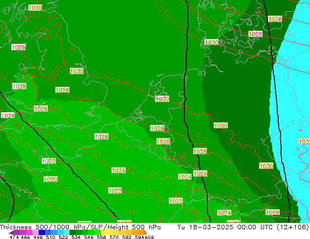Image resolution: width=310 pixels, height=239 pixels.
Task: Click legend value '582'
Action: point(127,237)
